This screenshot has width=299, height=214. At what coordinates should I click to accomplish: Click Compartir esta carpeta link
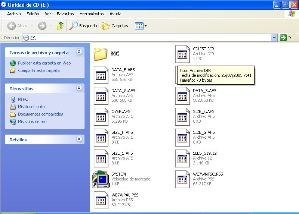[39, 70]
